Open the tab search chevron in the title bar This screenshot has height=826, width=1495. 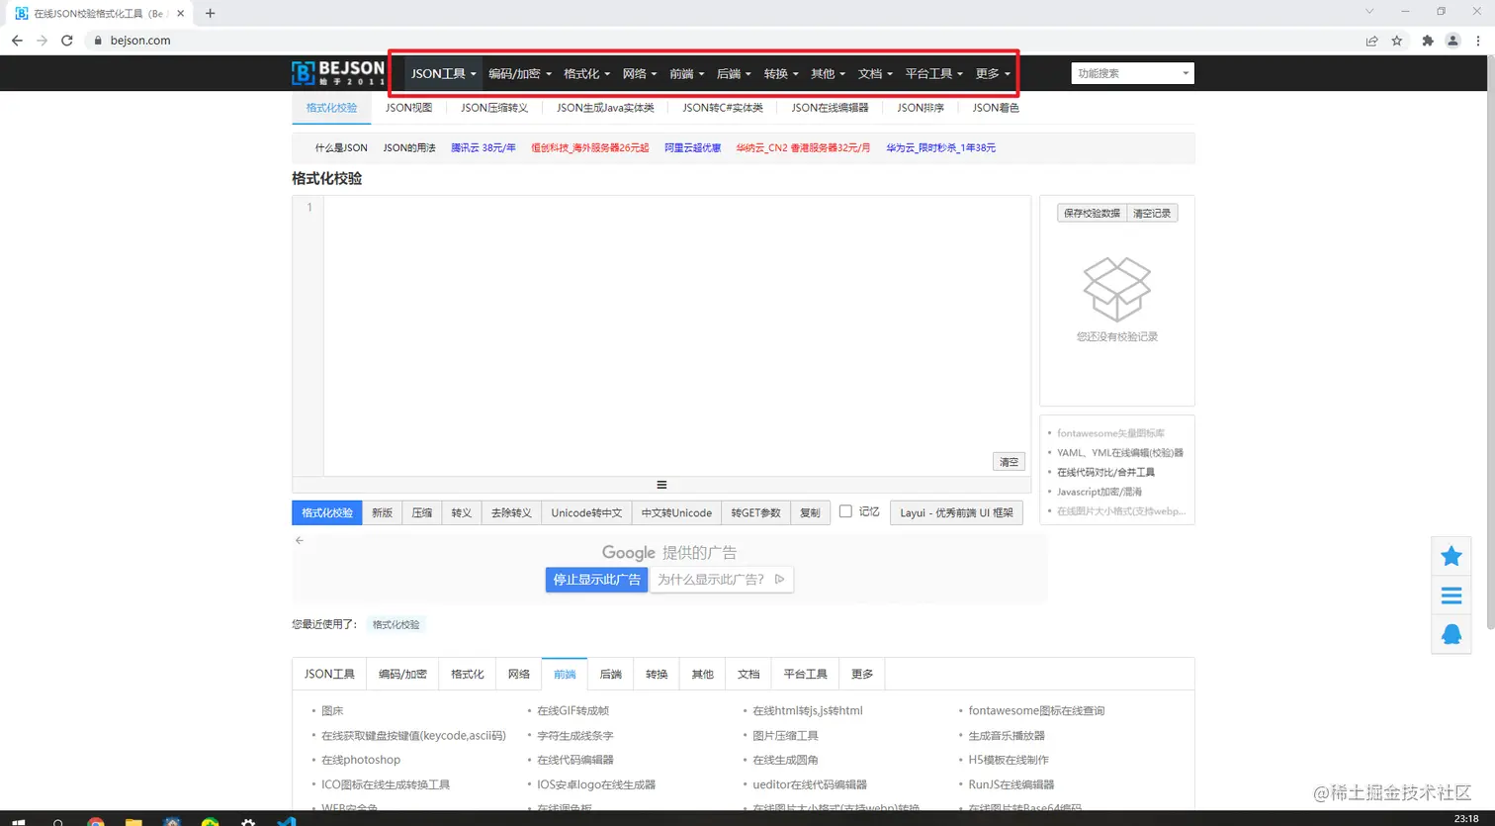coord(1369,12)
